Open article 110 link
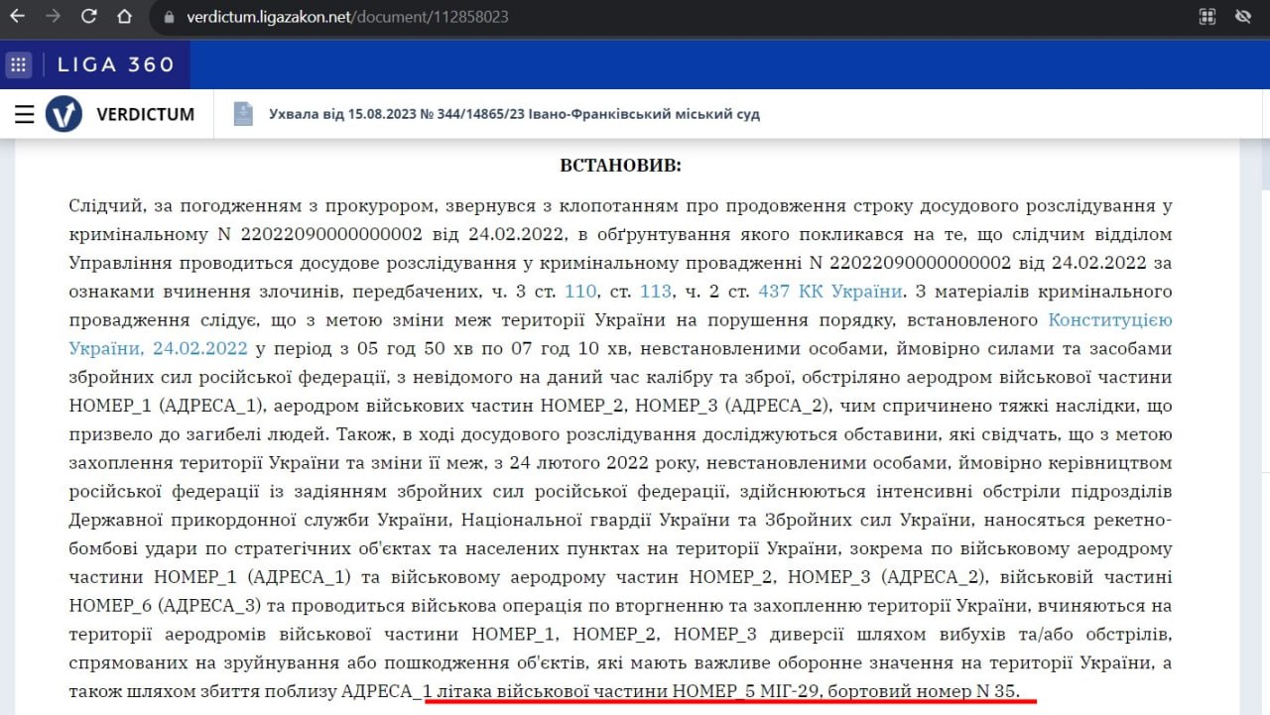The width and height of the screenshot is (1270, 715). pos(579,292)
